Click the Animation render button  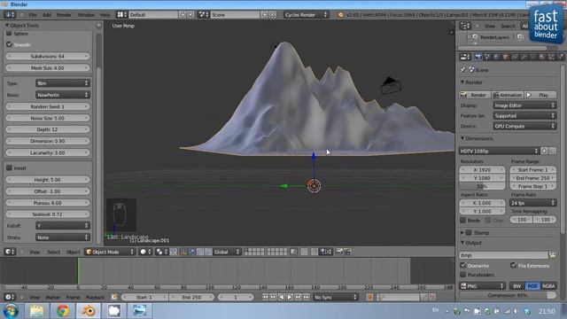[508, 95]
